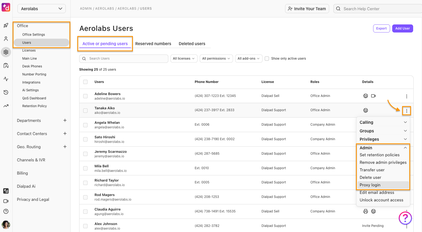This screenshot has height=232, width=422.
Task: Click globe icon in Claudia Aguirre row
Action: [373, 211]
